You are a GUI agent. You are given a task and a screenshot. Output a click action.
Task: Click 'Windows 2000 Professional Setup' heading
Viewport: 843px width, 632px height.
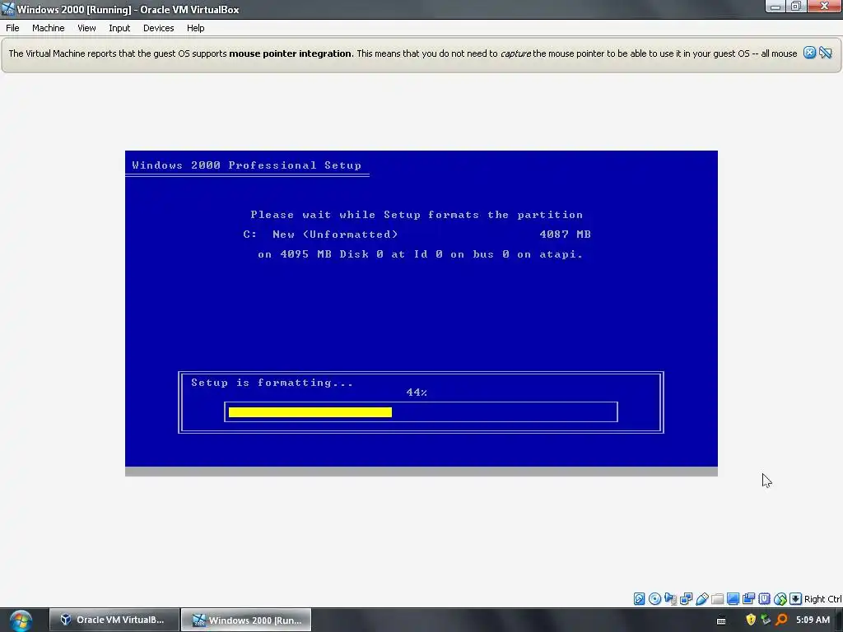click(x=247, y=165)
